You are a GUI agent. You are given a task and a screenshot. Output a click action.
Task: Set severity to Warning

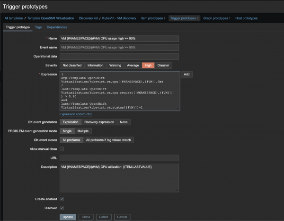click(x=115, y=65)
